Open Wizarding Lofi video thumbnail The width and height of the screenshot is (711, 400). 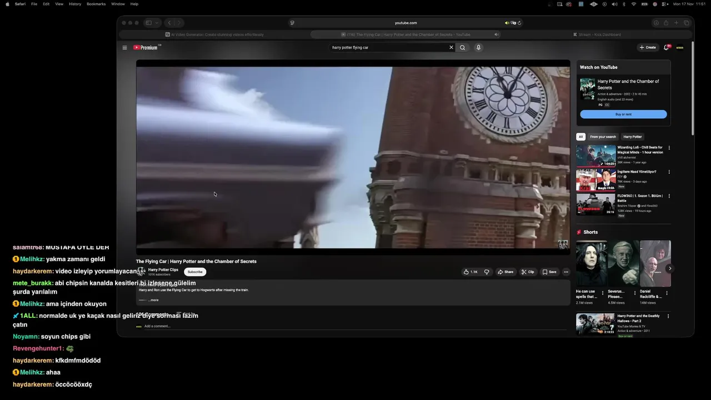(595, 156)
